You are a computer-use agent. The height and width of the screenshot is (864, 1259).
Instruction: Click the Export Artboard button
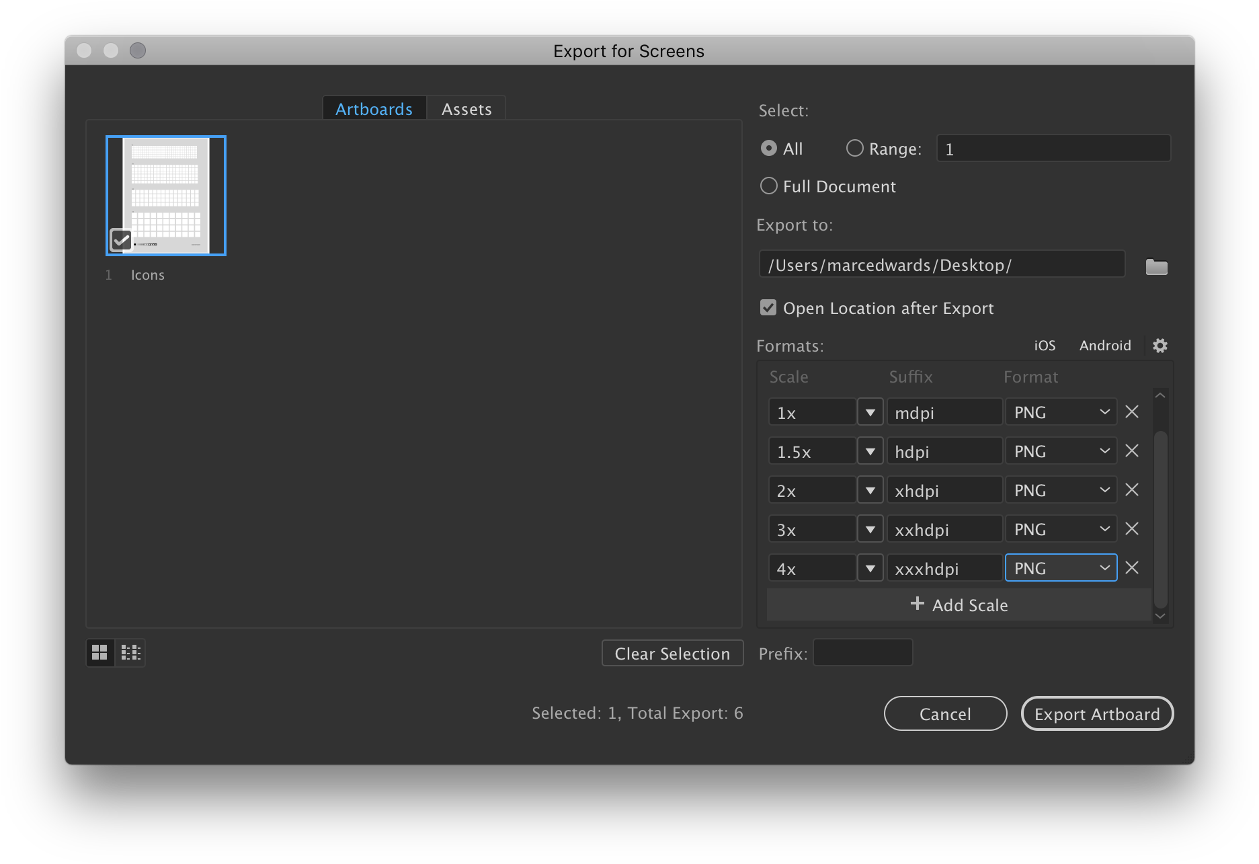(x=1097, y=713)
